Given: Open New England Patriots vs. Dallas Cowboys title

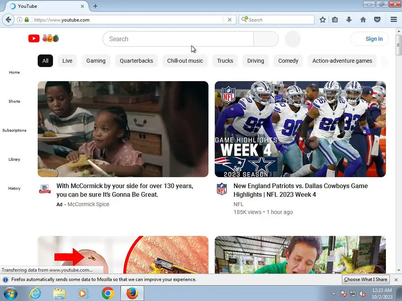Looking at the screenshot, I should coord(300,190).
